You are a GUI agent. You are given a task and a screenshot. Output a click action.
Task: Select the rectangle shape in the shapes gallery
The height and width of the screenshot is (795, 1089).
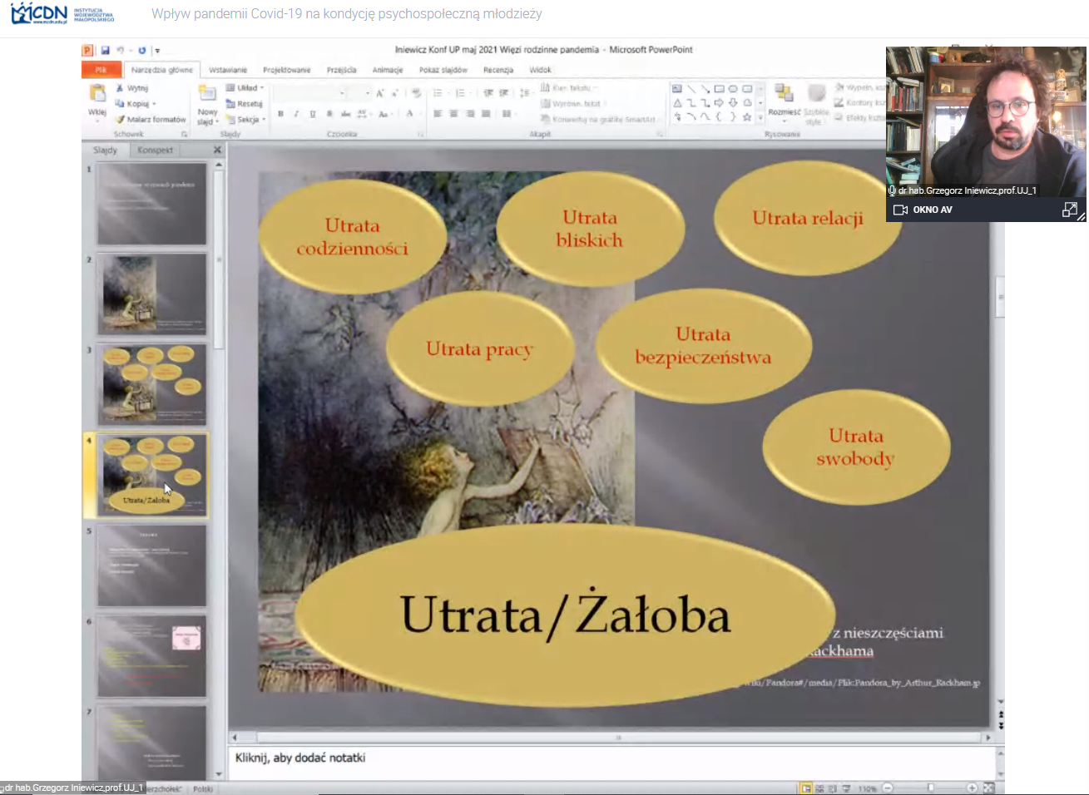pos(719,89)
